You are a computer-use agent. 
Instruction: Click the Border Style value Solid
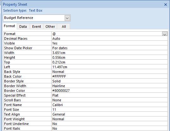point(109,81)
